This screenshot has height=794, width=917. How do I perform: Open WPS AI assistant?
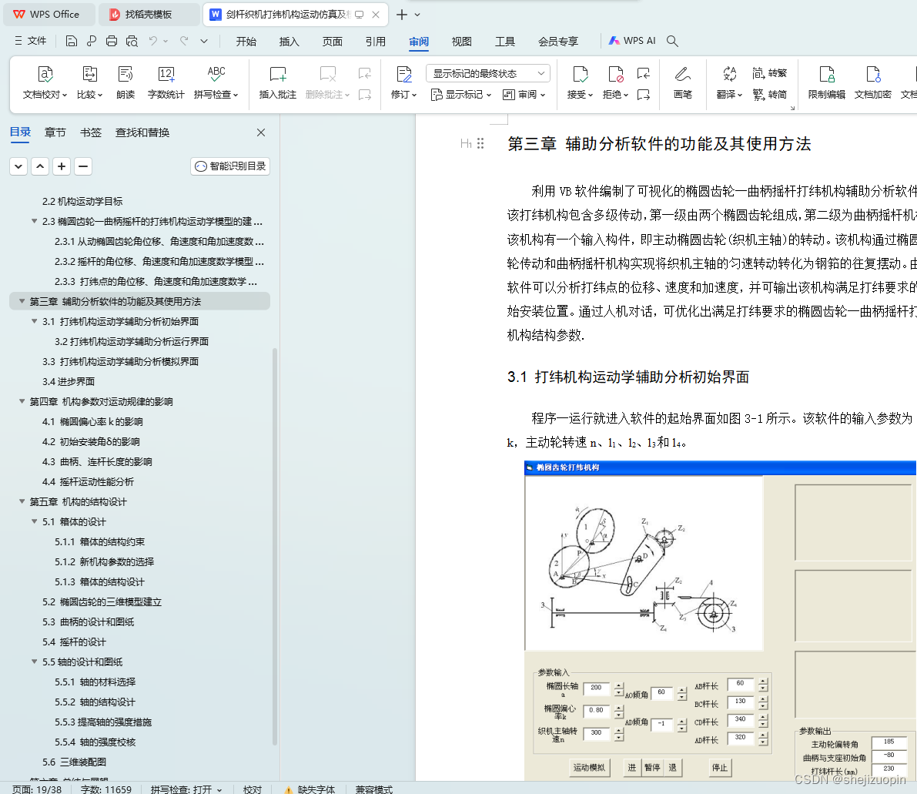(x=632, y=41)
